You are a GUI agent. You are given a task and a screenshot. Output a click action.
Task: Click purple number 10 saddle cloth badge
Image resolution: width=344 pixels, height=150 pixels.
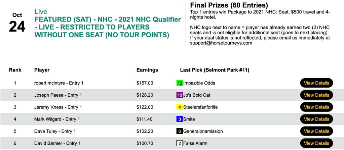tap(180, 95)
